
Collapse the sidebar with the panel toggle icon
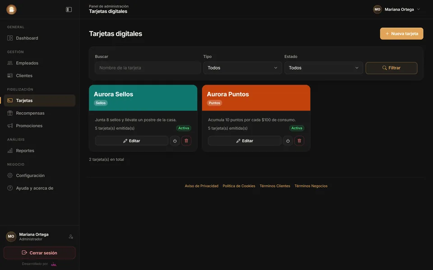coord(69,9)
